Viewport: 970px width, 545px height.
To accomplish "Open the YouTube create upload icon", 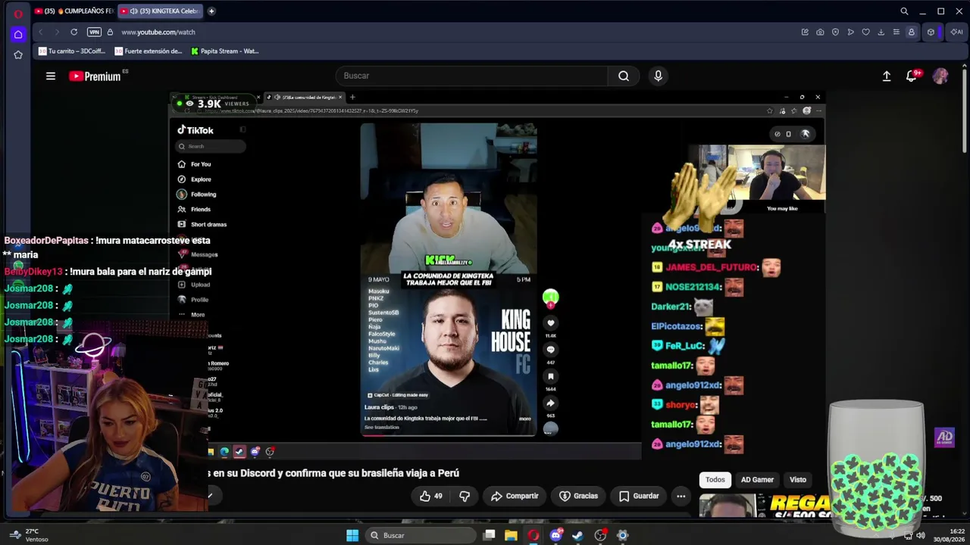I will pos(887,76).
